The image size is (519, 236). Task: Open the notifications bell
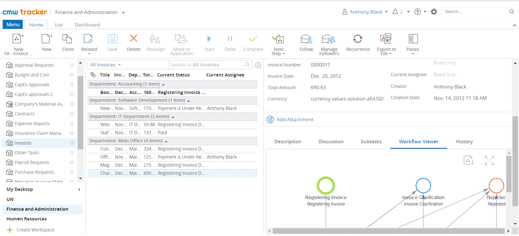click(395, 12)
